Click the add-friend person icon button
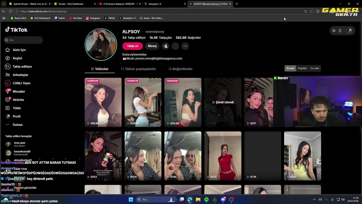The height and width of the screenshot is (204, 362). pyautogui.click(x=165, y=46)
